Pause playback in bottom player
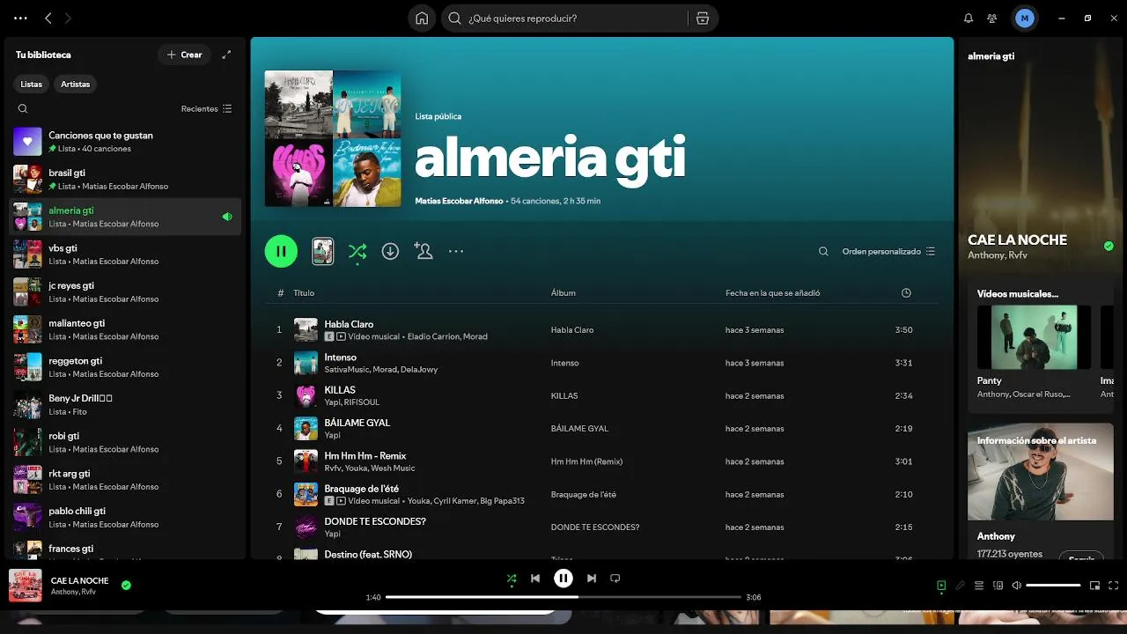The height and width of the screenshot is (634, 1127). click(x=563, y=579)
